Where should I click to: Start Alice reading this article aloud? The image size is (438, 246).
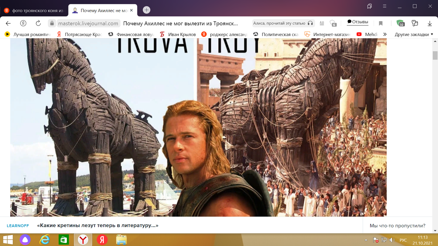[x=283, y=23]
